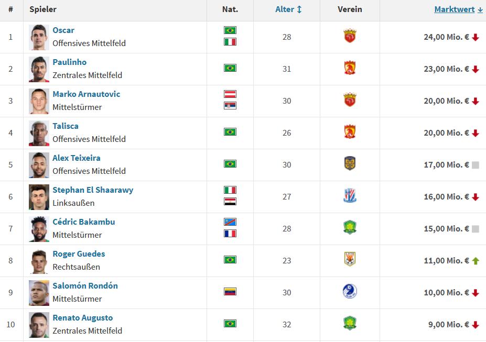The width and height of the screenshot is (486, 342).
Task: Open Alex Teixeira's club crest
Action: (350, 164)
